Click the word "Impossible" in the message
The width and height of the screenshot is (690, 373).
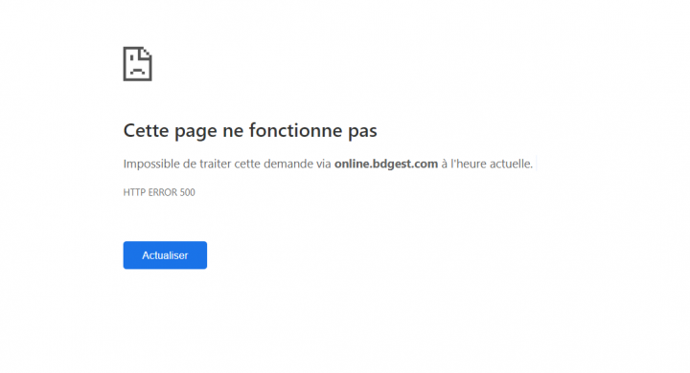click(x=151, y=164)
